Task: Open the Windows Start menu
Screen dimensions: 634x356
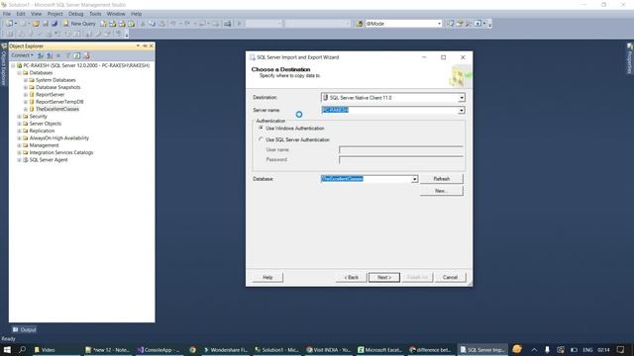Action: tap(7, 349)
